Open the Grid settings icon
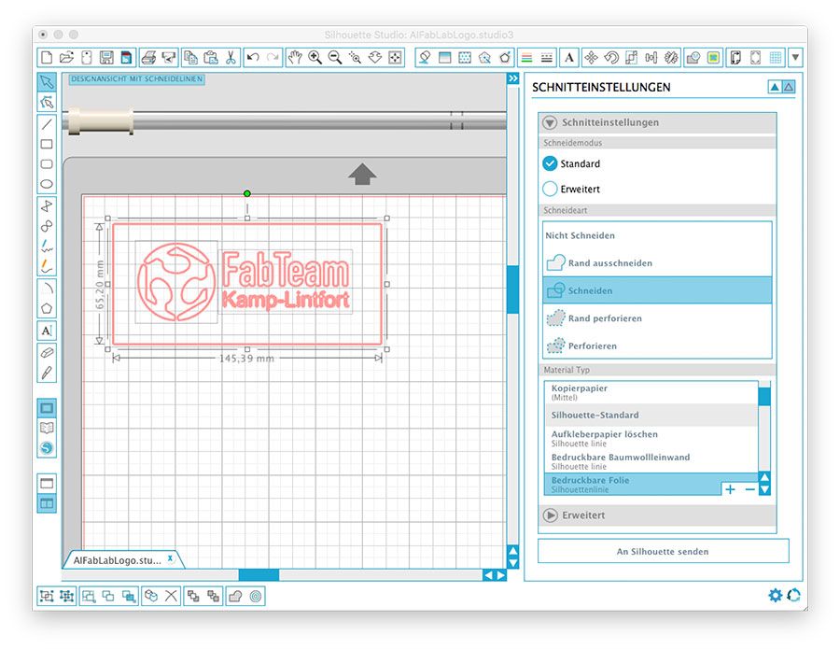The image size is (840, 649). click(776, 57)
